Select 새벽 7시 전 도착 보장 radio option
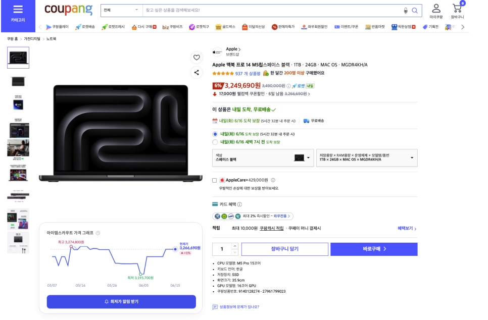488x320 pixels. pos(215,142)
